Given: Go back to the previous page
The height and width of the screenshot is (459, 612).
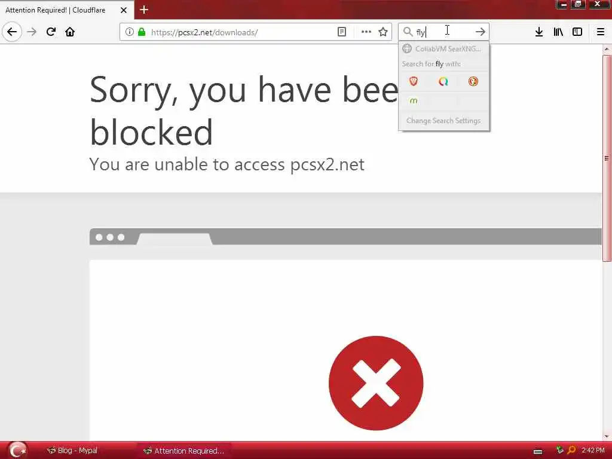Looking at the screenshot, I should pos(12,32).
